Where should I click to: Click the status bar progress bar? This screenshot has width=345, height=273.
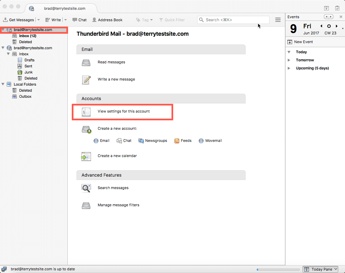click(278, 270)
